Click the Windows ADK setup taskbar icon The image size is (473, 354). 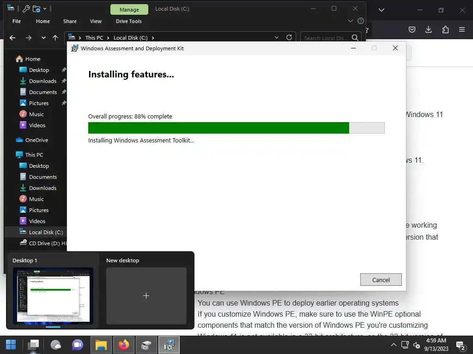click(x=169, y=345)
